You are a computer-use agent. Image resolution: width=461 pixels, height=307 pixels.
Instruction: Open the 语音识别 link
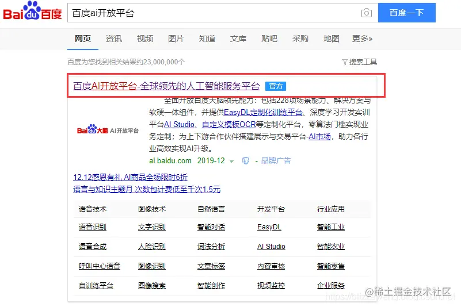93,227
